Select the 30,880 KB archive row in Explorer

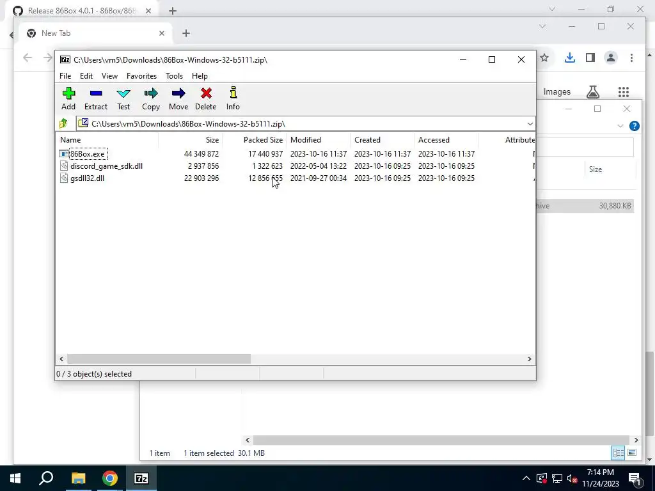pyautogui.click(x=585, y=205)
